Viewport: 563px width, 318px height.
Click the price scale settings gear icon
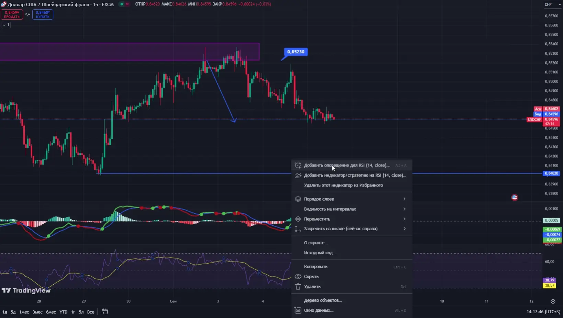[553, 301]
